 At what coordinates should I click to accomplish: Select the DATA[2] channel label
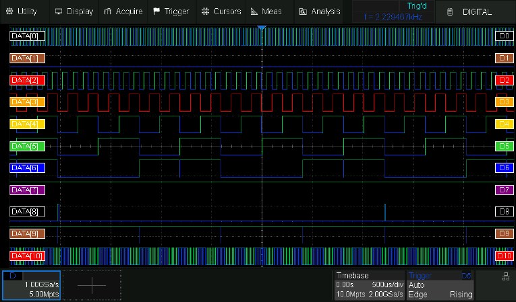27,80
